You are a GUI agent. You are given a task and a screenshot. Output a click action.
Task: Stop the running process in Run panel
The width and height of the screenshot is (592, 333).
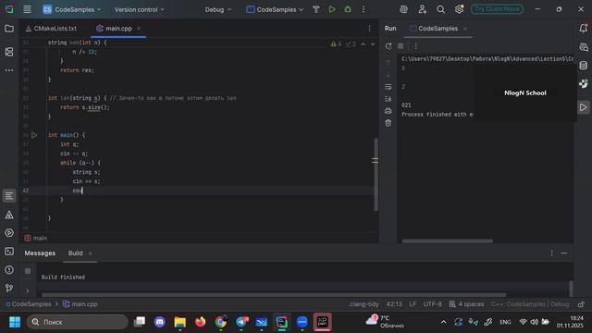(401, 46)
